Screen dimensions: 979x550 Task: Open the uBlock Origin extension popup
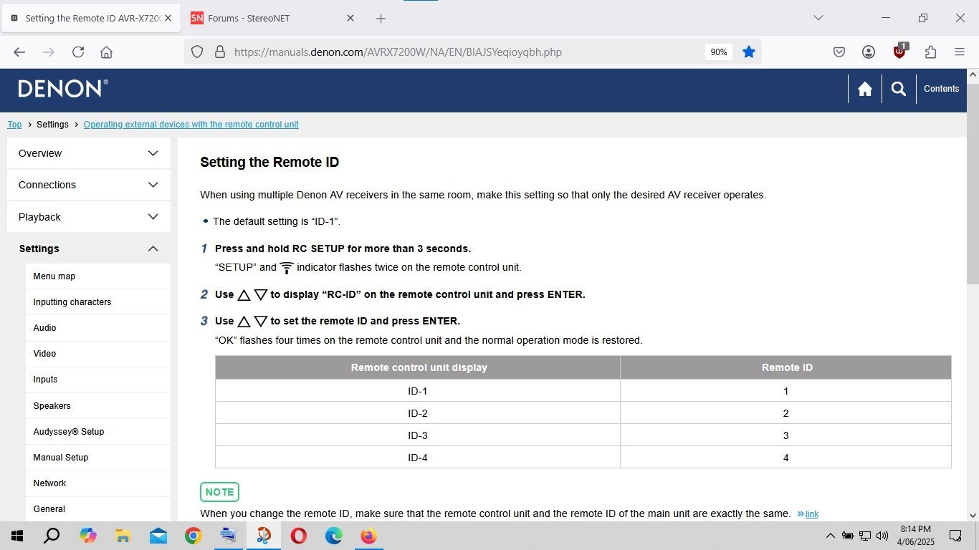pos(900,51)
